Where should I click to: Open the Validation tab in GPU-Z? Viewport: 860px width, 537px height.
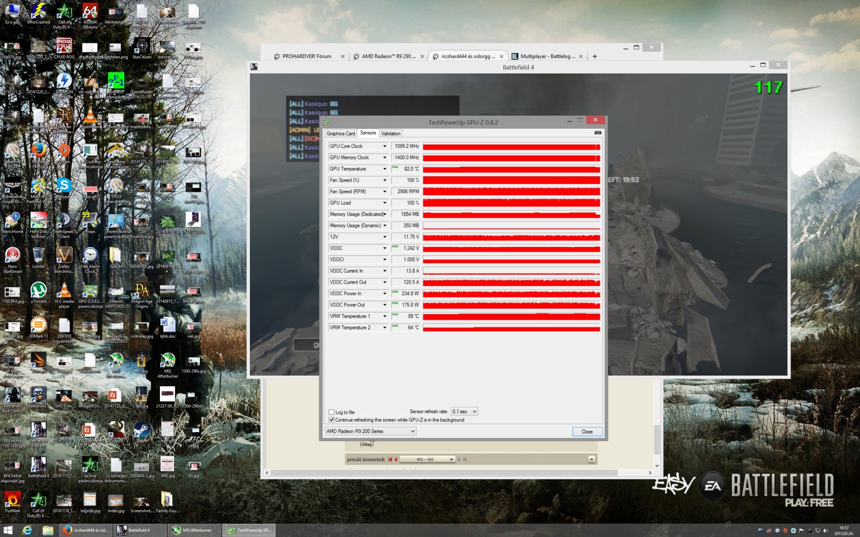[x=391, y=133]
